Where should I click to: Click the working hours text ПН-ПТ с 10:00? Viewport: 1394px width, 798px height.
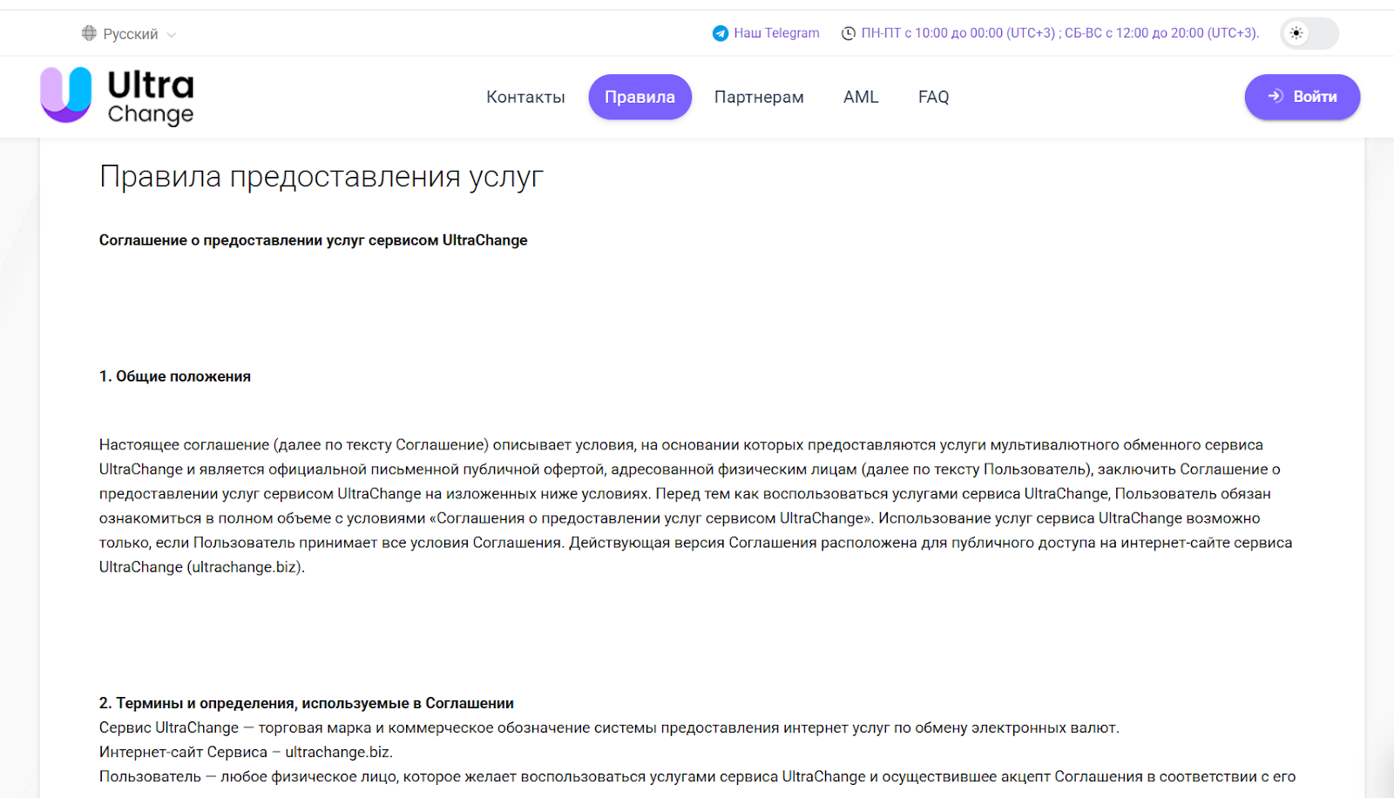coord(1060,33)
